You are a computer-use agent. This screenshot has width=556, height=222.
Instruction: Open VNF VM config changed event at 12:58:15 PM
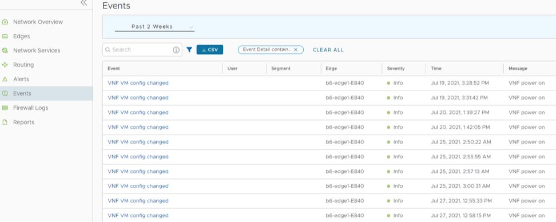[138, 215]
